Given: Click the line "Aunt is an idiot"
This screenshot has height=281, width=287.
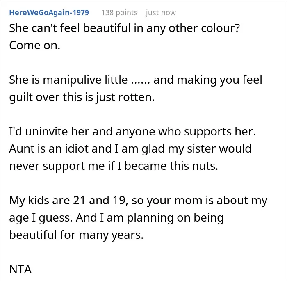Looking at the screenshot, I should pos(130,149).
